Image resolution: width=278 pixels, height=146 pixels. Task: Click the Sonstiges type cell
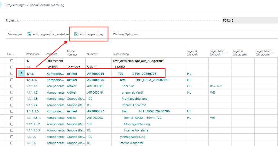tap(74, 67)
